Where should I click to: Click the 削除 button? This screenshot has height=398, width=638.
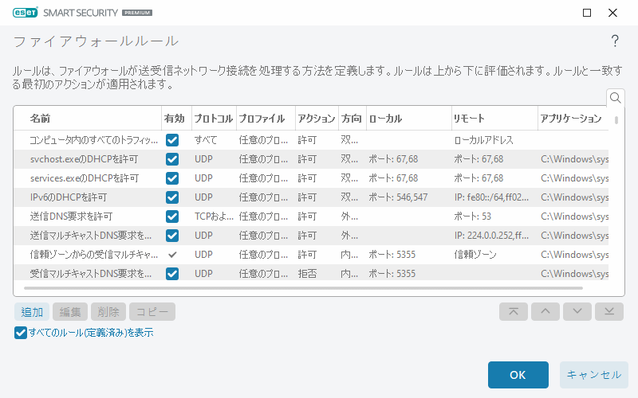(x=108, y=311)
